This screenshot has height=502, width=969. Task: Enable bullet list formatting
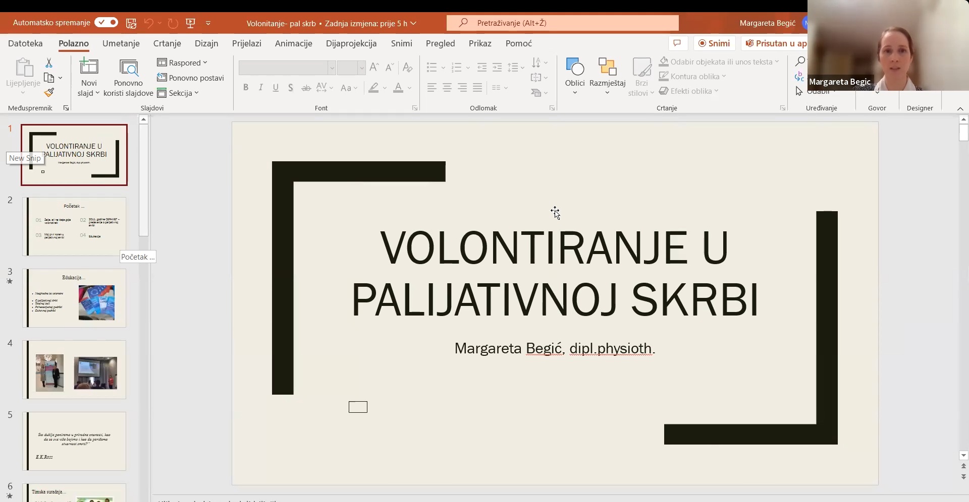[x=433, y=67]
